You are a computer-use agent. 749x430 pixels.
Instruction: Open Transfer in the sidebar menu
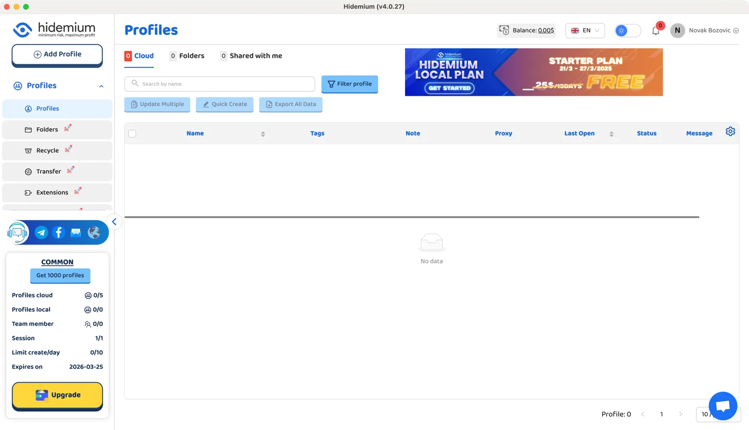point(57,172)
